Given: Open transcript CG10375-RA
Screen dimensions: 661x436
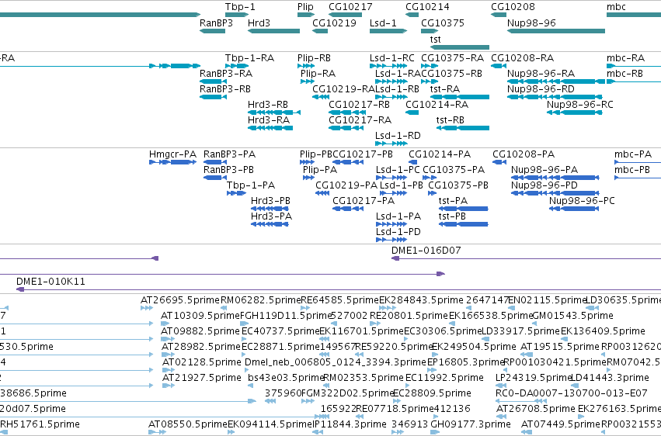Looking at the screenshot, I should (x=430, y=66).
